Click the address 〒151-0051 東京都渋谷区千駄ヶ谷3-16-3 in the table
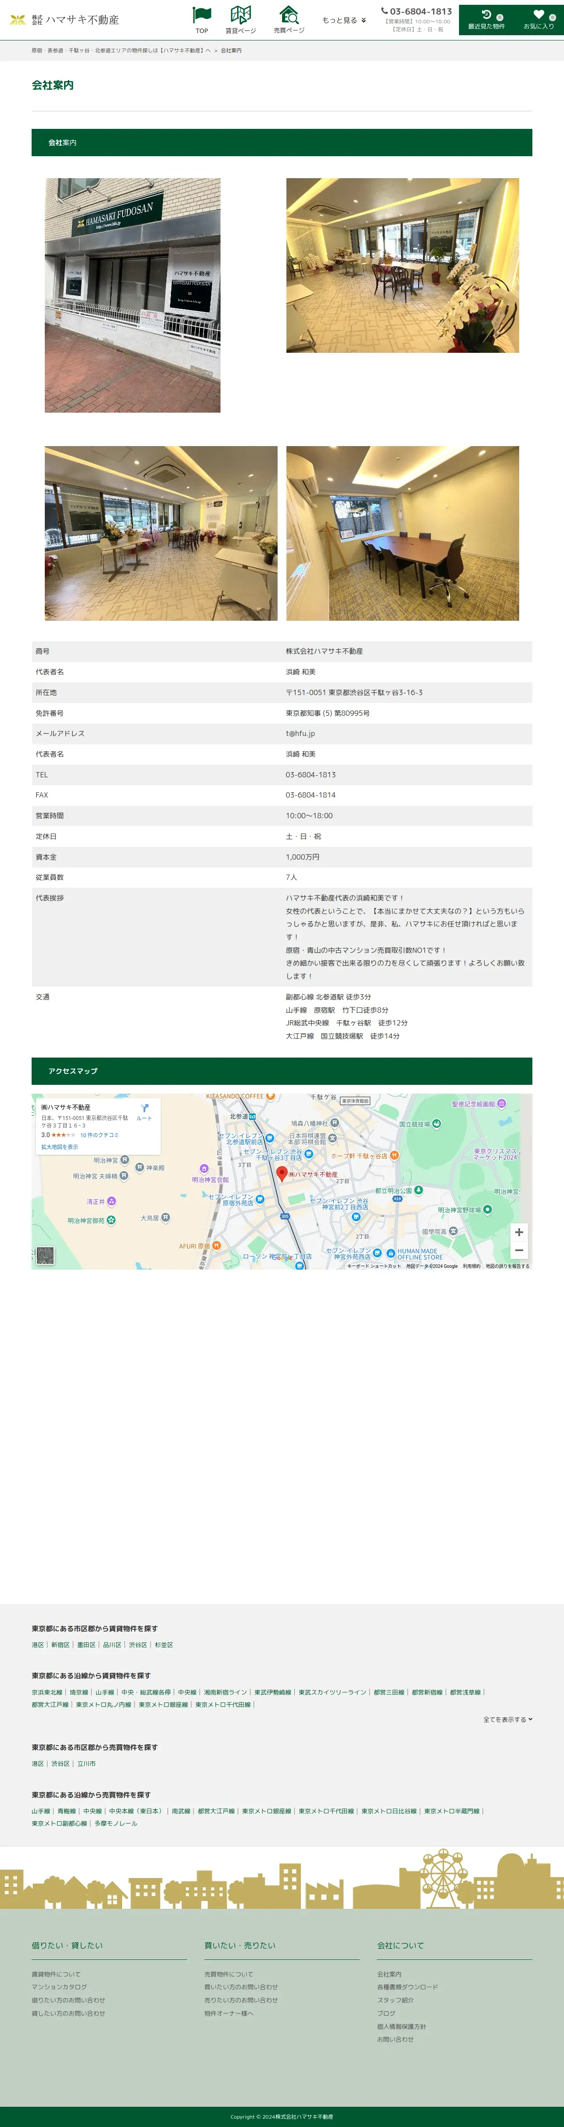564x2127 pixels. point(354,692)
